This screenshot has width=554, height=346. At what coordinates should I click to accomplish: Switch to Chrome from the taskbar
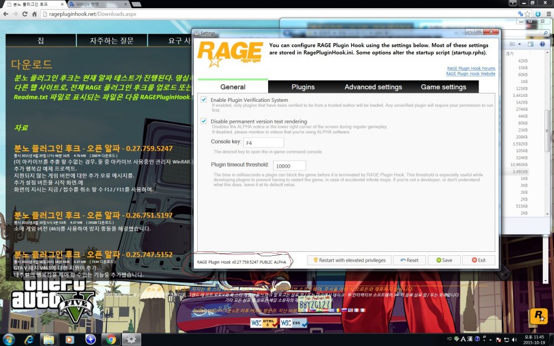111,339
